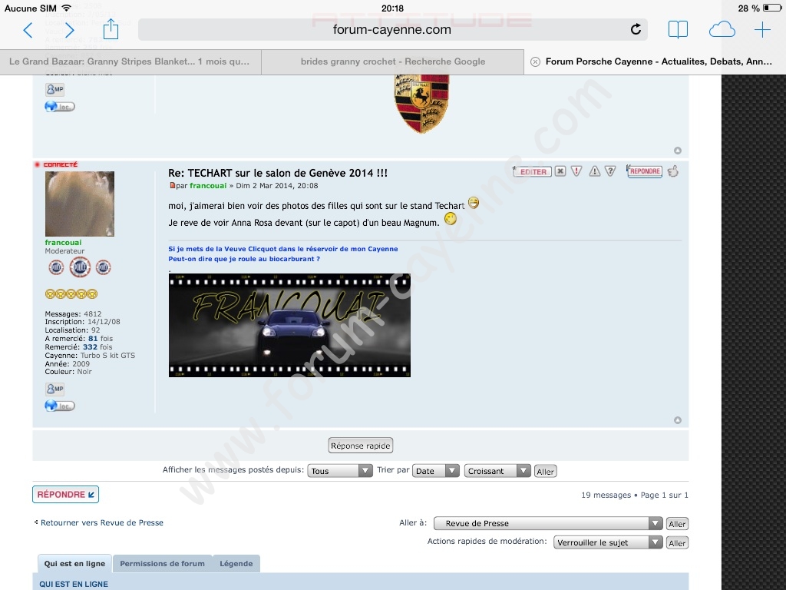Click the 'Messages: 4812' text

(73, 313)
